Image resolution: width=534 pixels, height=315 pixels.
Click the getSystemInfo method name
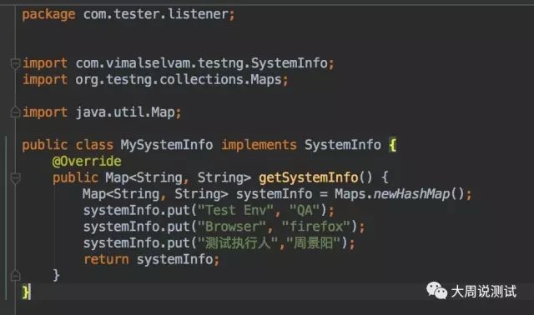(309, 177)
